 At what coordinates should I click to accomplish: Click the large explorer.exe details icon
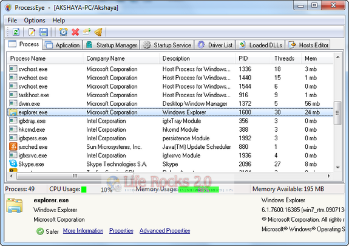point(14,205)
